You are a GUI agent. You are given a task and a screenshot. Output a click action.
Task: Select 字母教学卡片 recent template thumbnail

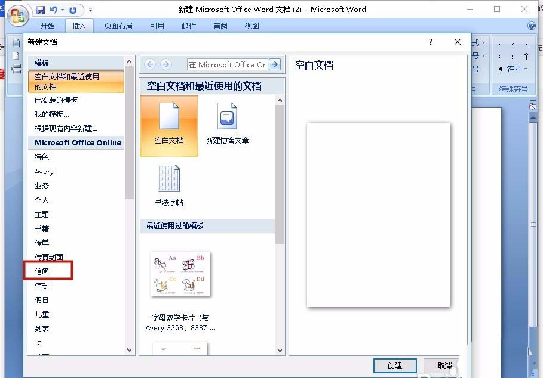tap(180, 274)
